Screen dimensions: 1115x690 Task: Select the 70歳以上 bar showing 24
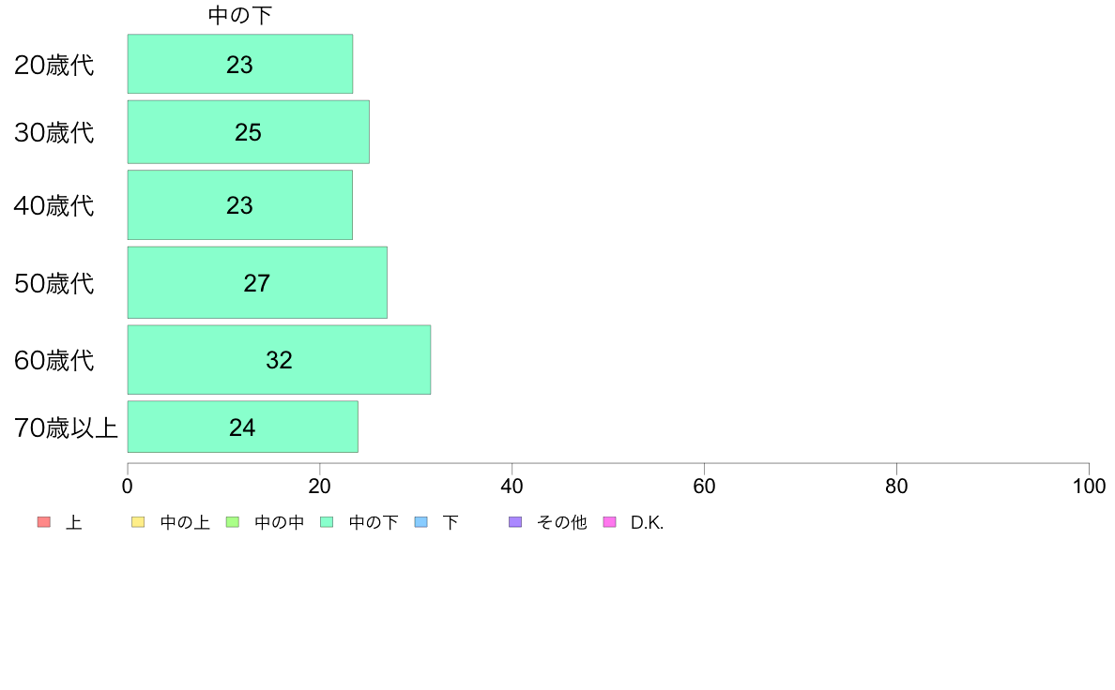(x=242, y=427)
